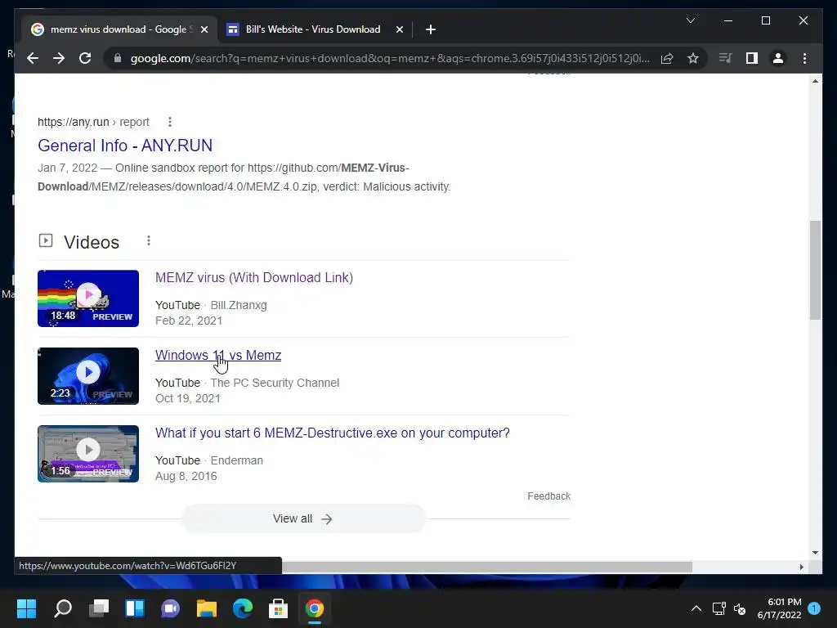
Task: Show hidden tray icons chevron
Action: [x=696, y=608]
